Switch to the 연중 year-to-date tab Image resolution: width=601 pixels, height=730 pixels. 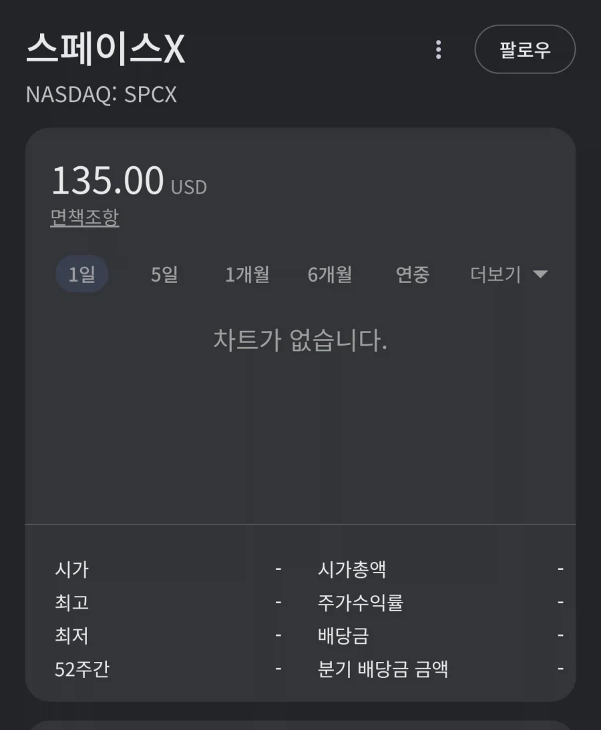tap(412, 274)
